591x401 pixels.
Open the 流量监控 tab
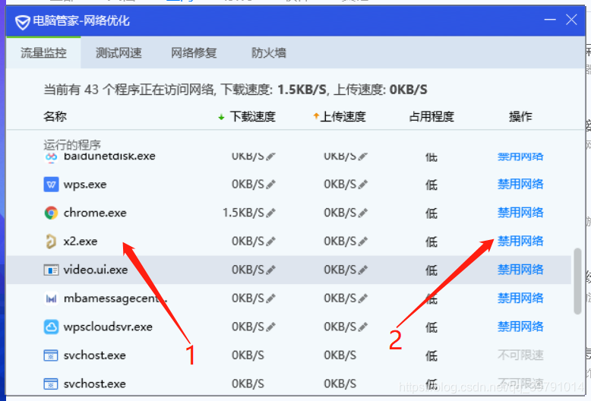[x=43, y=52]
